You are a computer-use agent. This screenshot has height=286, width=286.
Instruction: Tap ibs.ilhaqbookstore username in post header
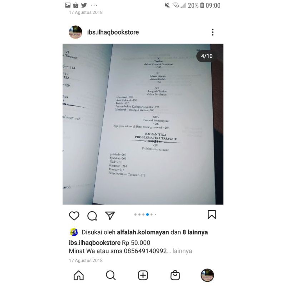[x=113, y=32]
